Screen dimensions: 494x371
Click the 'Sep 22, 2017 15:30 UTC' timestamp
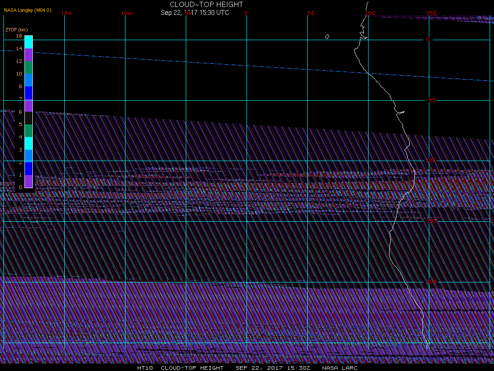click(195, 13)
